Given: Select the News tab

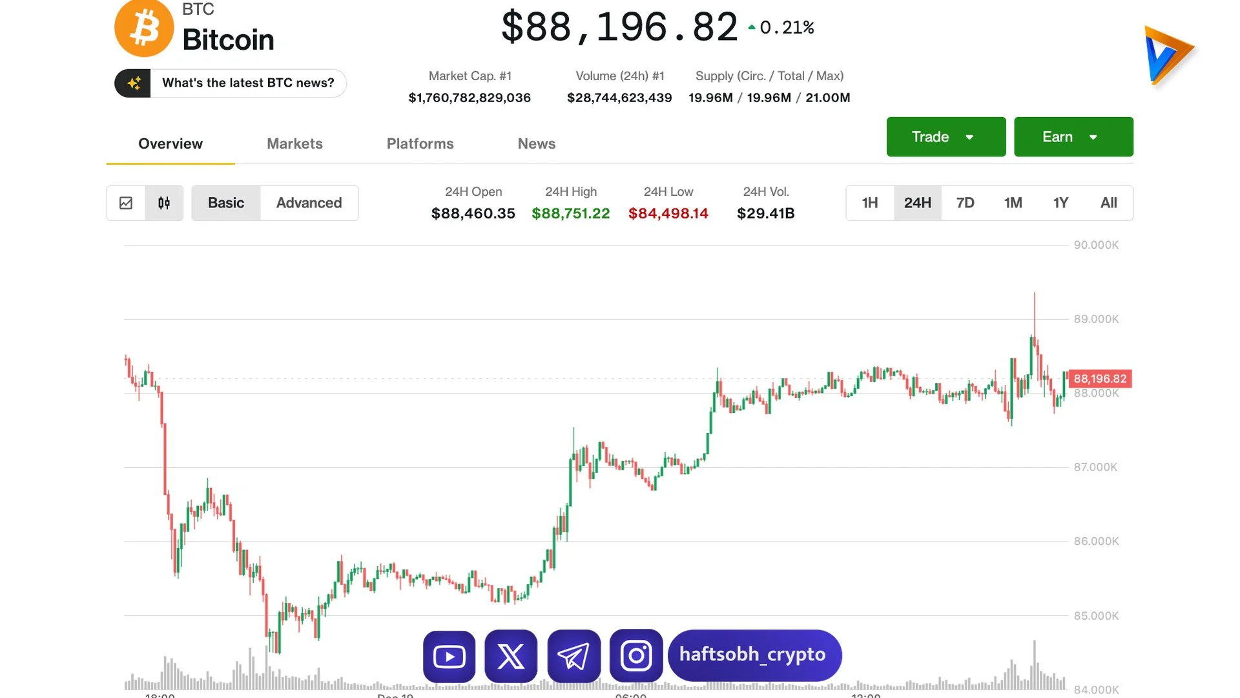Looking at the screenshot, I should click(x=536, y=143).
